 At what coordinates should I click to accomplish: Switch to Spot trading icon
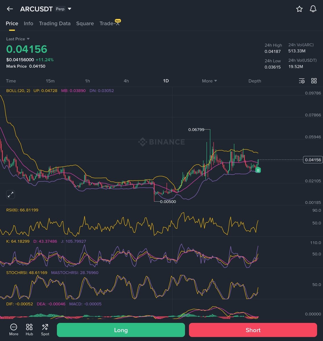45,330
